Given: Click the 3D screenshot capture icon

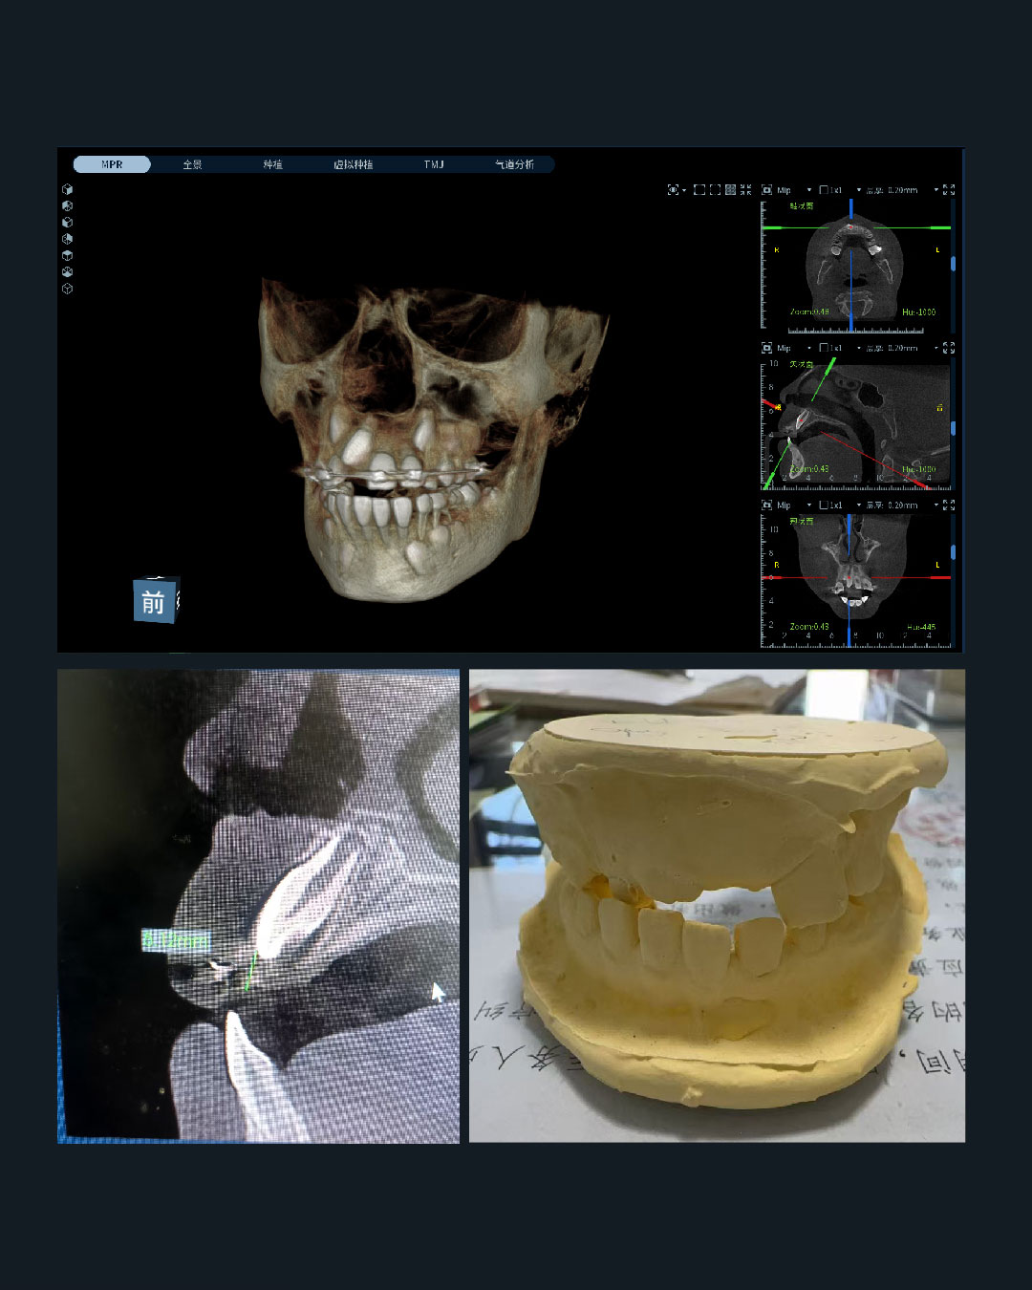Looking at the screenshot, I should [673, 190].
